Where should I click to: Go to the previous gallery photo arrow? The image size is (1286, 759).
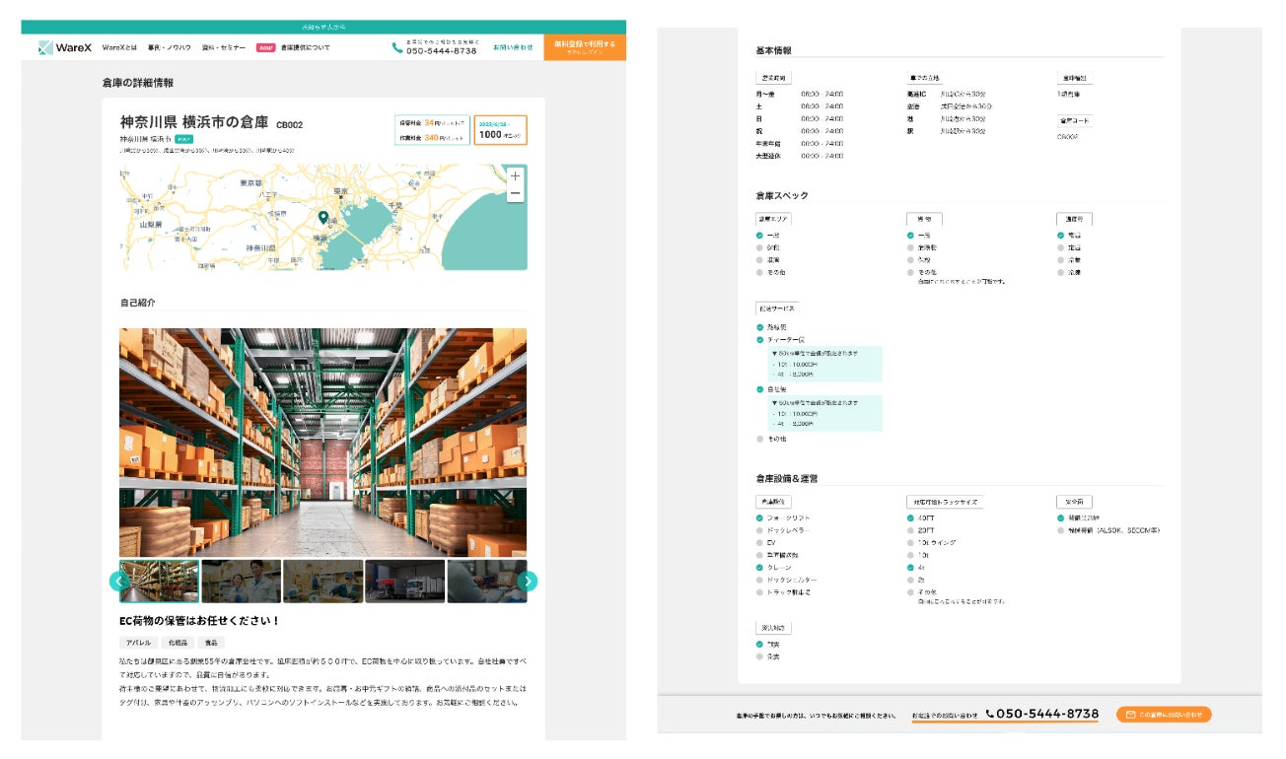(x=119, y=582)
